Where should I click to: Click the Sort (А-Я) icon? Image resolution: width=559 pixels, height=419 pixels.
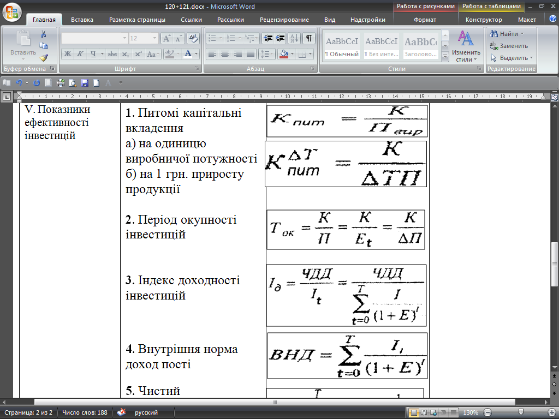click(294, 38)
